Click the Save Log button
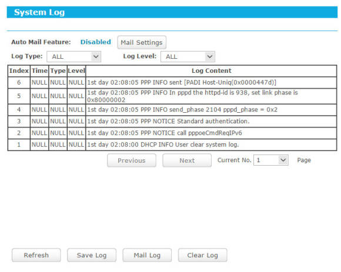Screen dimensions: 341x272 [92, 256]
